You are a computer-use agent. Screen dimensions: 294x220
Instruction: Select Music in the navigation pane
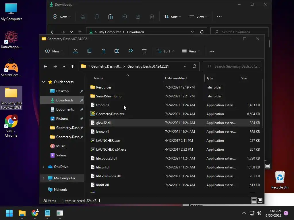click(62, 146)
